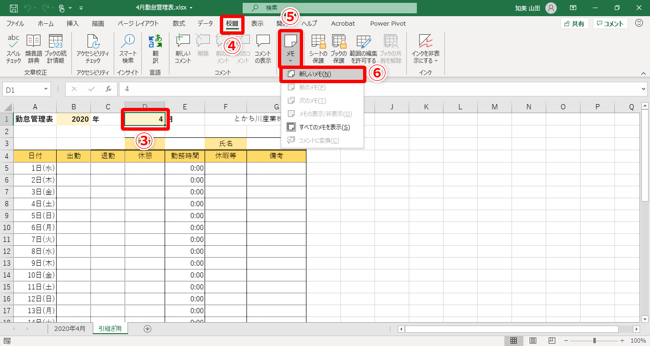This screenshot has height=346, width=650.
Task: Click the 共有 share button
Action: pos(575,23)
